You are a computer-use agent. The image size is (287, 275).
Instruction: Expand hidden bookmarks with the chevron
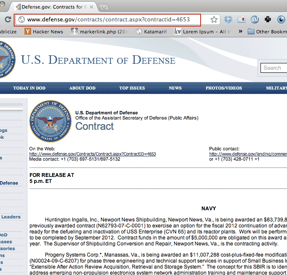click(240, 31)
